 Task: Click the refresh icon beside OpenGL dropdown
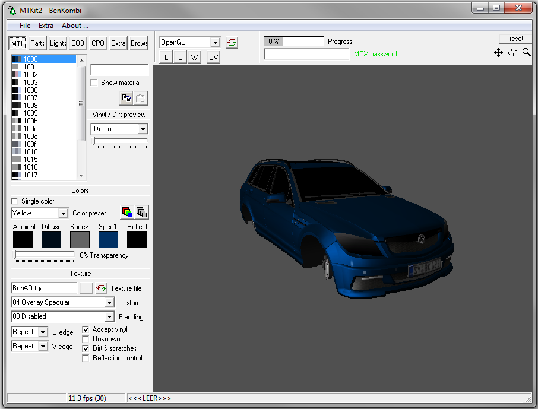[232, 43]
